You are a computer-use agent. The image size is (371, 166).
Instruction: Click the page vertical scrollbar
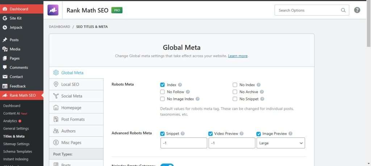tap(368, 23)
